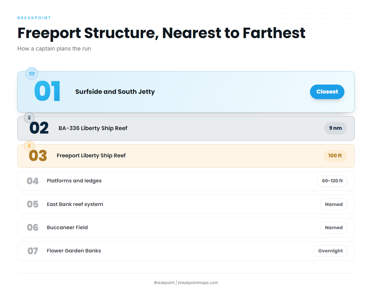Click the bronze medal icon on rank 03

click(x=29, y=146)
